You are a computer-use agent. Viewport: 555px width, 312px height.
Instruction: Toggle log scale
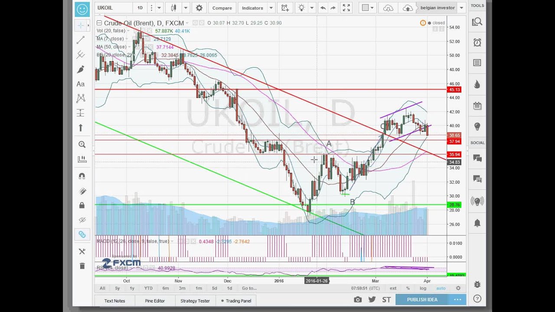(423, 288)
